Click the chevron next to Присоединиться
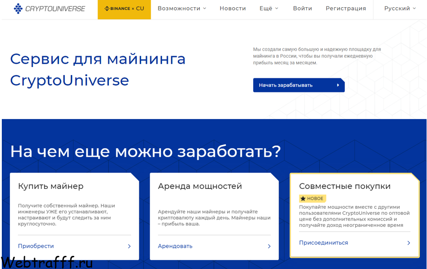The width and height of the screenshot is (427, 269). click(x=409, y=243)
